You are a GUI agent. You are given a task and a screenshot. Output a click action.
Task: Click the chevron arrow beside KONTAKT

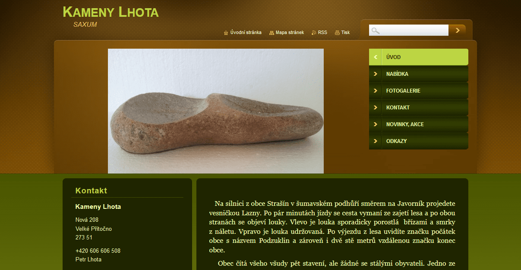376,108
